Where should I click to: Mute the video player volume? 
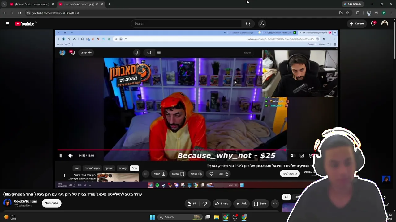[71, 156]
